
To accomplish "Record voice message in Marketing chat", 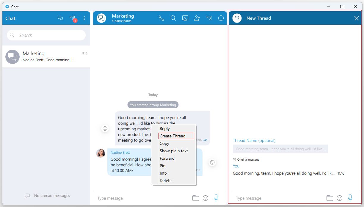I will tap(216, 198).
